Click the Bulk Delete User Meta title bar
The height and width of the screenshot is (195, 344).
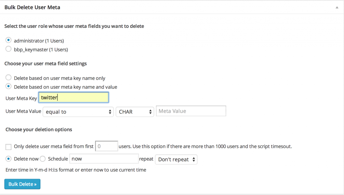[x=32, y=7]
